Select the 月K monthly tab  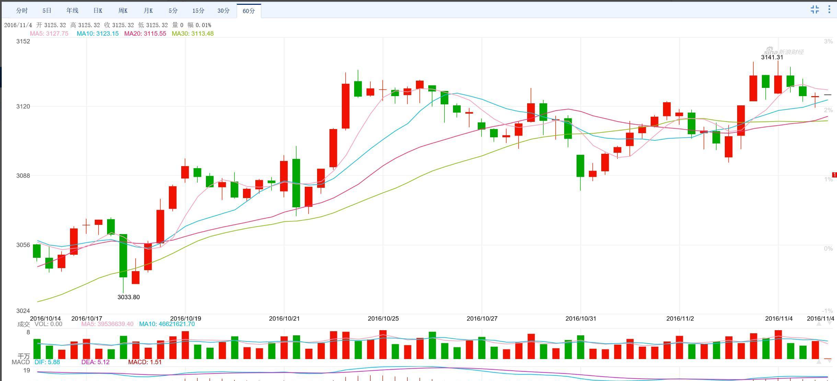[148, 11]
